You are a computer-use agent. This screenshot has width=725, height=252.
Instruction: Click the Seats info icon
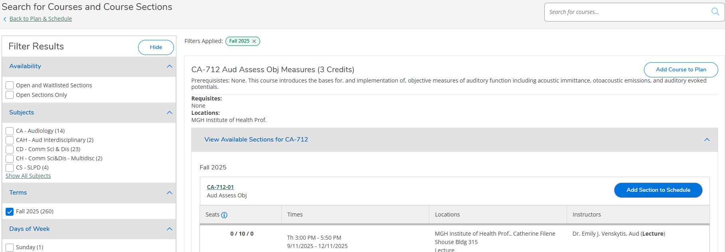tap(224, 215)
